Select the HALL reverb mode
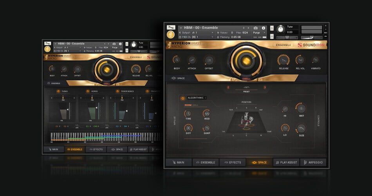372x196 pixels. pyautogui.click(x=195, y=105)
